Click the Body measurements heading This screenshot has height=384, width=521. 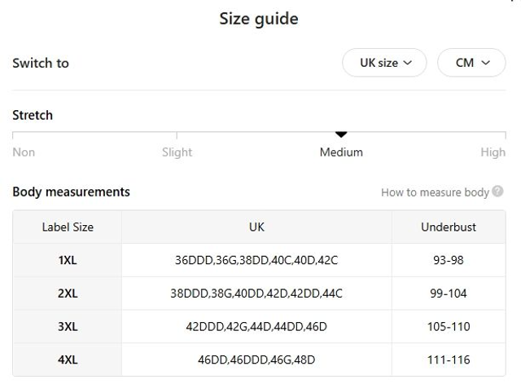coord(71,192)
